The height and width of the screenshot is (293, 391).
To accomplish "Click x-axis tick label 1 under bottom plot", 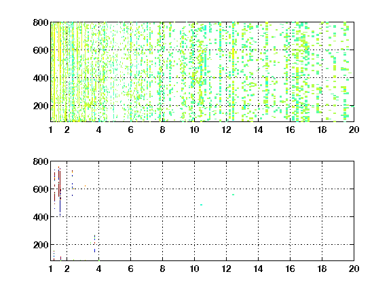I will click(51, 269).
